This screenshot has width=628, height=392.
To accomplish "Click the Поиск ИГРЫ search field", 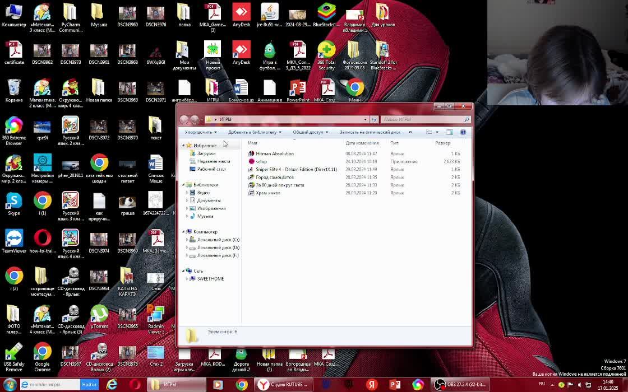I will coord(422,119).
